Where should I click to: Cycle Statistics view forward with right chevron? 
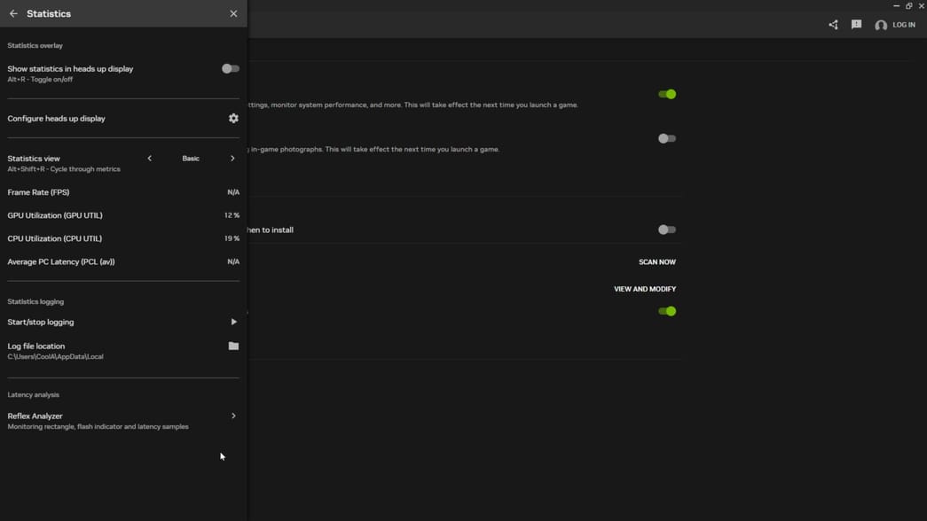pos(232,158)
